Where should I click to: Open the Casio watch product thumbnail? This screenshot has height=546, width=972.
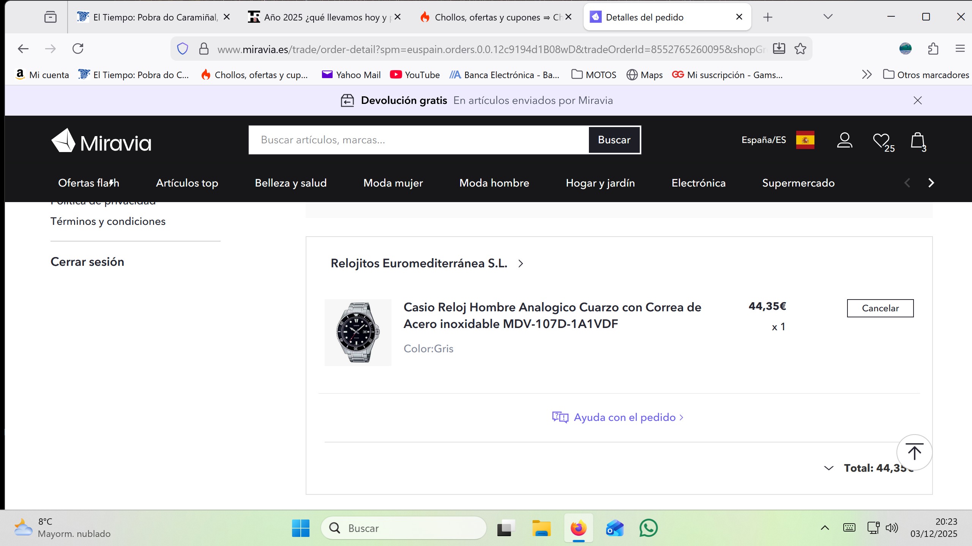358,333
